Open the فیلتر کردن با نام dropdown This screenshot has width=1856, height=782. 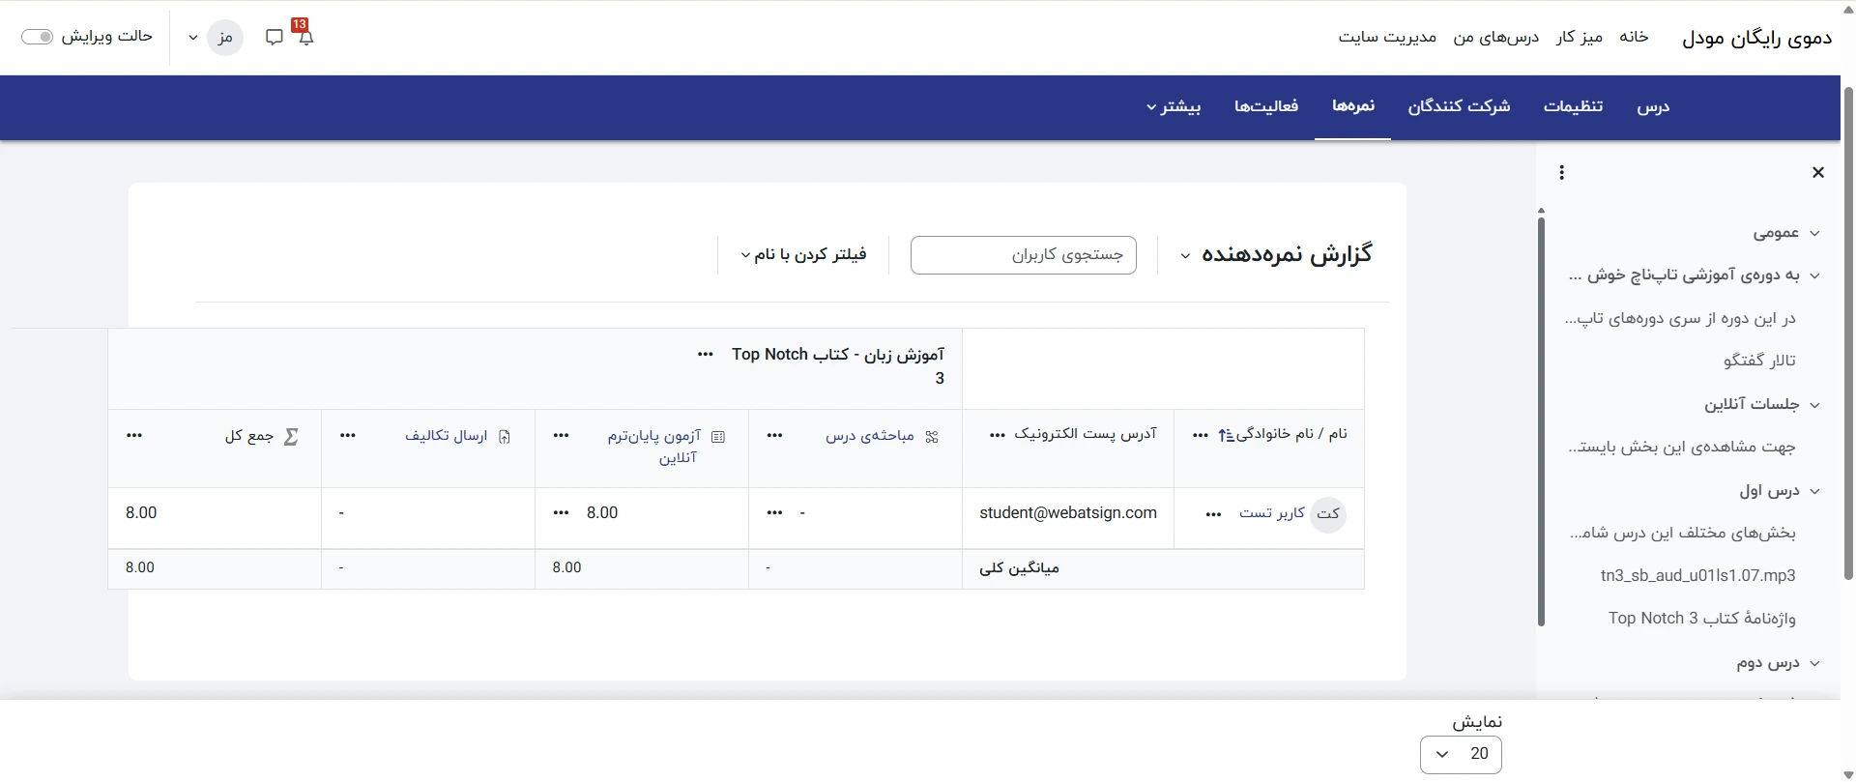803,254
